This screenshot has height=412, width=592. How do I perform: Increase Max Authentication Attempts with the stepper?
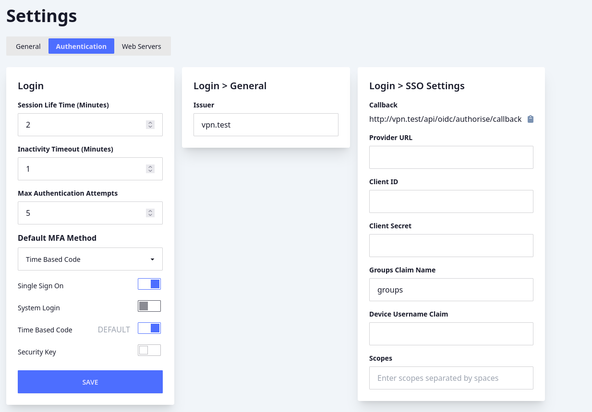[150, 211]
